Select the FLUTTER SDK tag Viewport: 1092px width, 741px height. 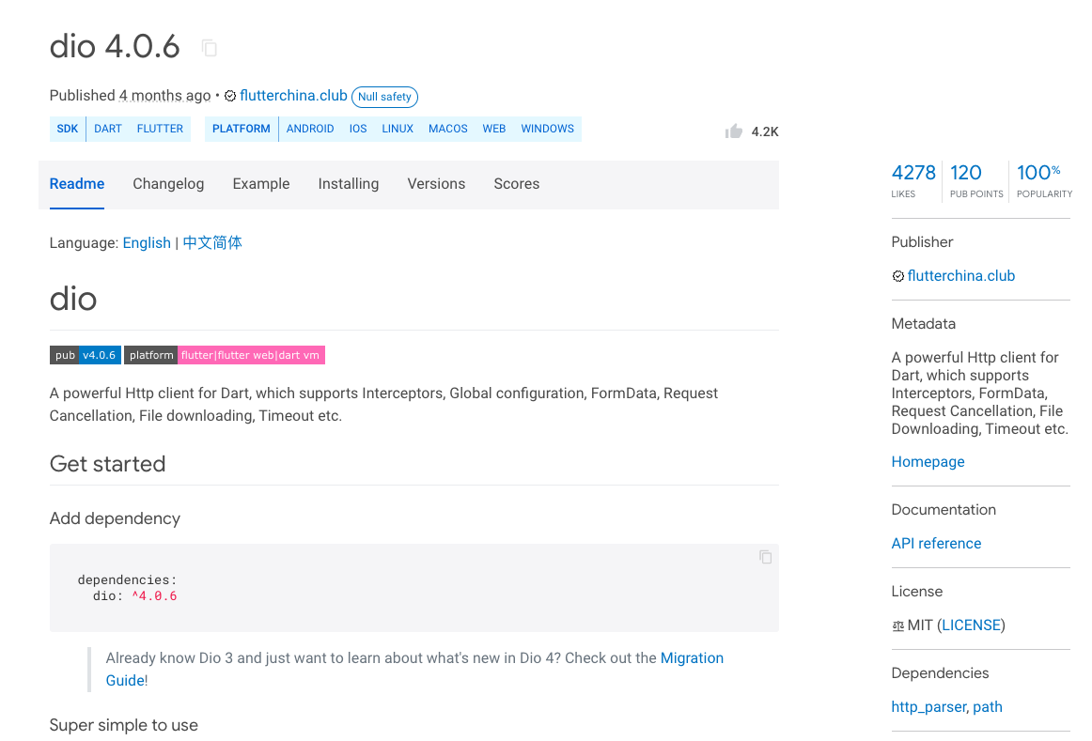pos(160,129)
